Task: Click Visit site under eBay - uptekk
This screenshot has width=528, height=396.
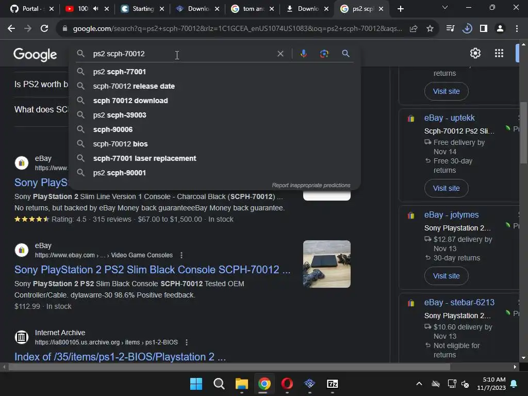Action: pyautogui.click(x=446, y=188)
